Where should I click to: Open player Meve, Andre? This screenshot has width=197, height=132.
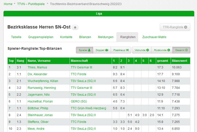36,129
